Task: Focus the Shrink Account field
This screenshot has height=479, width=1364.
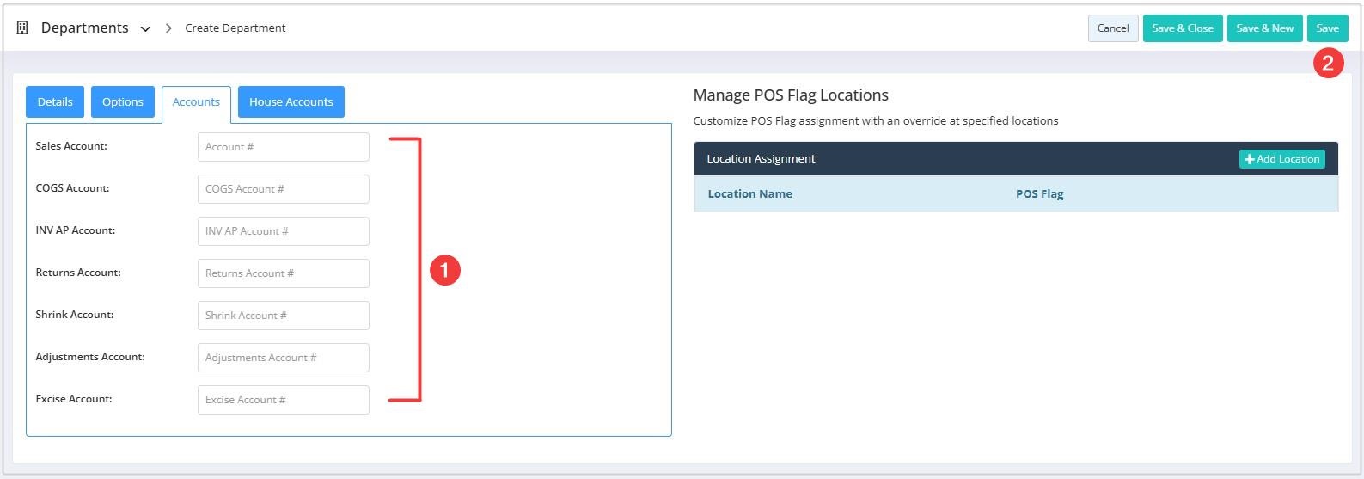Action: [x=284, y=316]
